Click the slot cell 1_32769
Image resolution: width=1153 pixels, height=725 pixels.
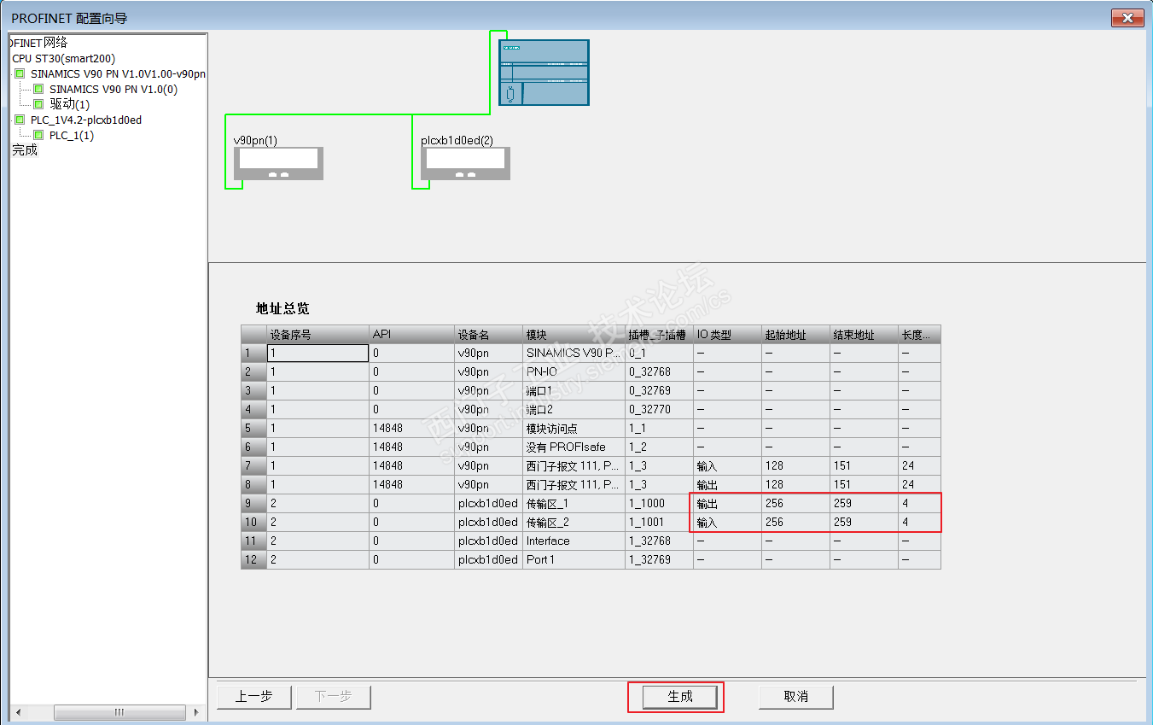pyautogui.click(x=660, y=559)
